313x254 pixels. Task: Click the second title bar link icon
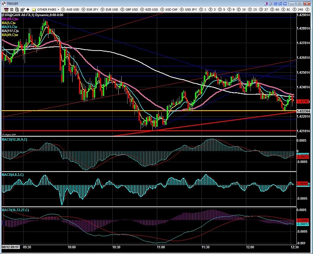[x=270, y=4]
